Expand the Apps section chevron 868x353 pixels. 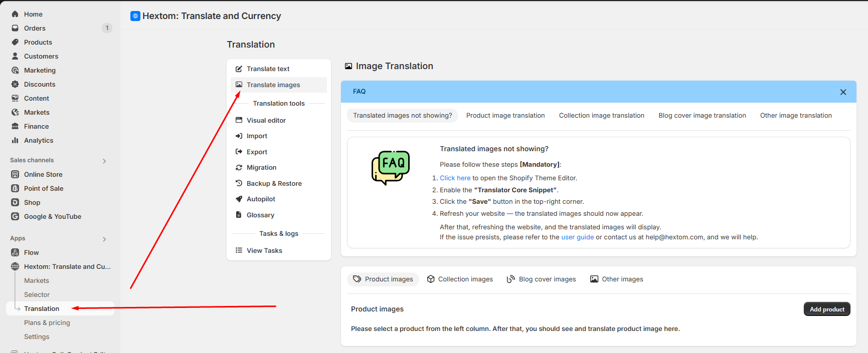(104, 239)
